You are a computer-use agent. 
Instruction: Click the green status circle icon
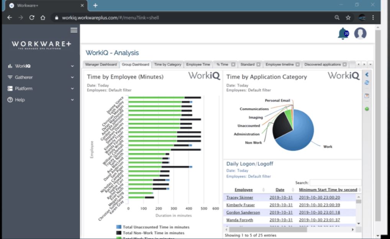[367, 109]
